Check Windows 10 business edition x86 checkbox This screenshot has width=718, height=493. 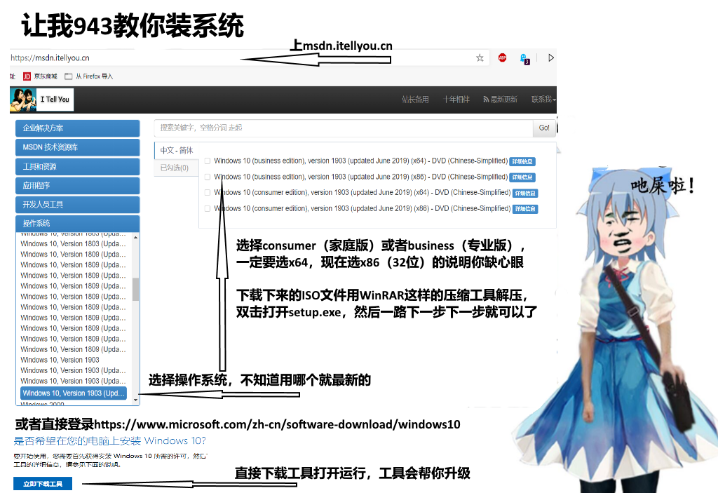(x=208, y=177)
